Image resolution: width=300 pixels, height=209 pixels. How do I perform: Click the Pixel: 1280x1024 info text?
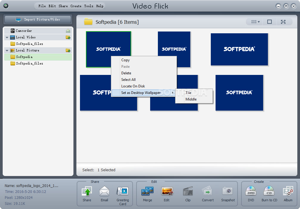tap(18, 197)
